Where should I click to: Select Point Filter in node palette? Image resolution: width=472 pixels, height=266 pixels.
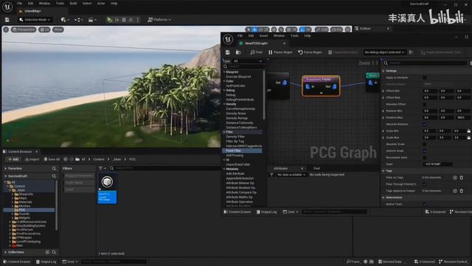(x=234, y=151)
